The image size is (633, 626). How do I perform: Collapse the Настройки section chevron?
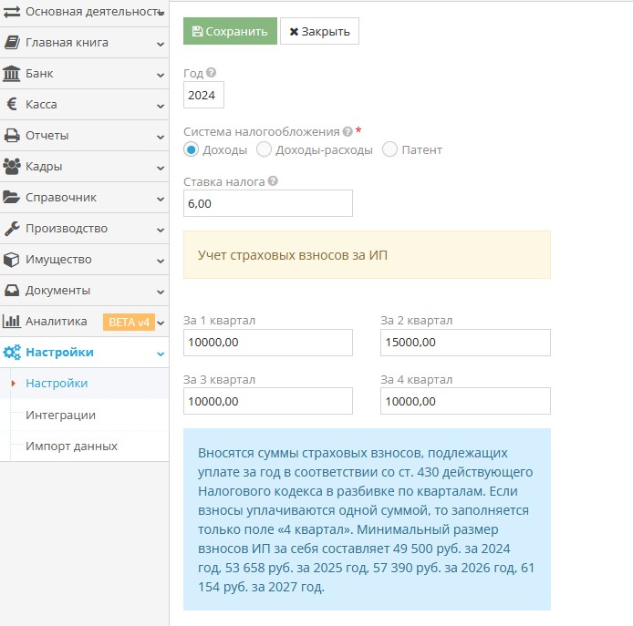pyautogui.click(x=161, y=354)
